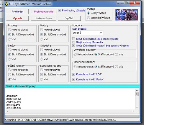Click the OTL Log Analysis banner image
177x125 pixels.
tap(127, 15)
